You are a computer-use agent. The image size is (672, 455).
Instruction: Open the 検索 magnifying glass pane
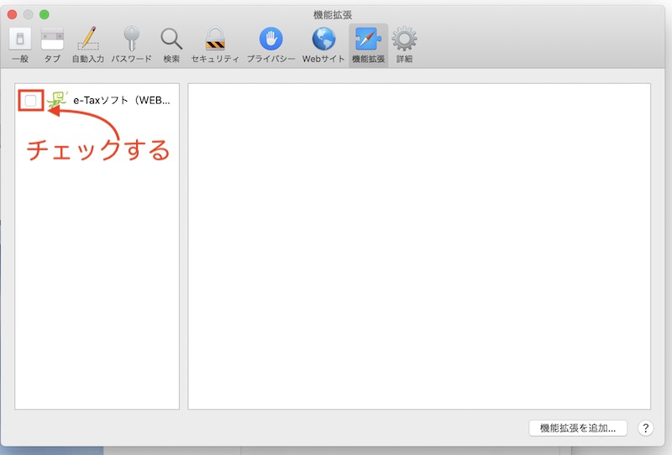171,45
